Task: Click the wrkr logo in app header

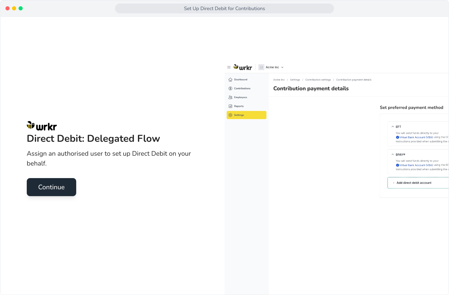Action: [x=243, y=67]
